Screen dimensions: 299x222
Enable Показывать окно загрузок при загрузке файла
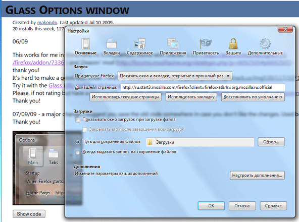(x=78, y=120)
